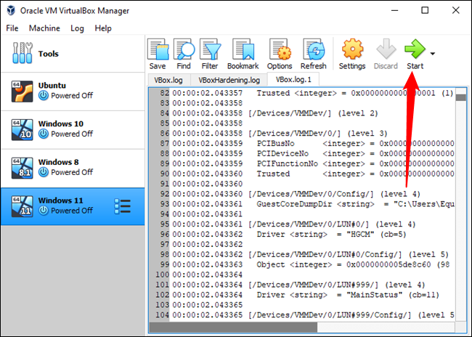Viewport: 472px width, 337px height.
Task: Click the Windows 8 name label
Action: pos(58,162)
